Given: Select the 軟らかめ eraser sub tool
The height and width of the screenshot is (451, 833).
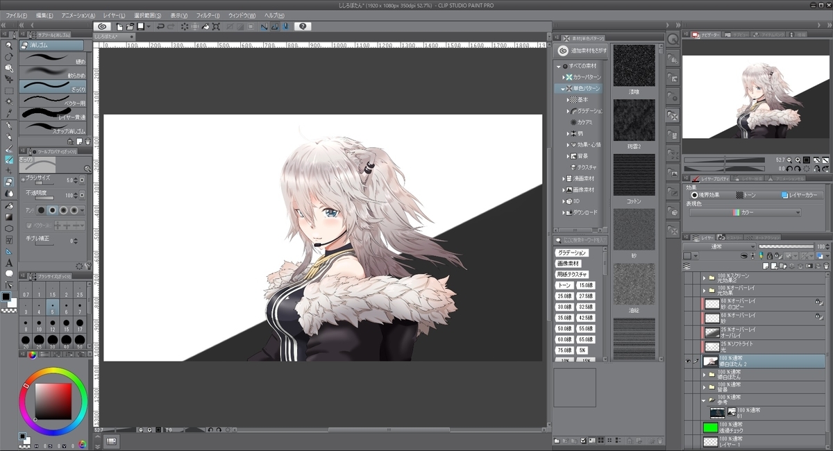Looking at the screenshot, I should click(x=53, y=74).
